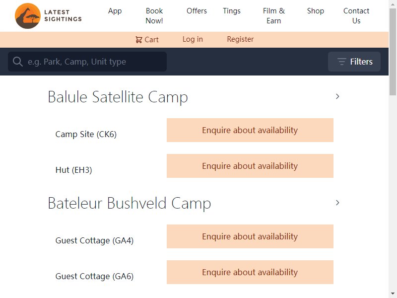This screenshot has height=298, width=397.
Task: Open the Filters button
Action: click(354, 62)
